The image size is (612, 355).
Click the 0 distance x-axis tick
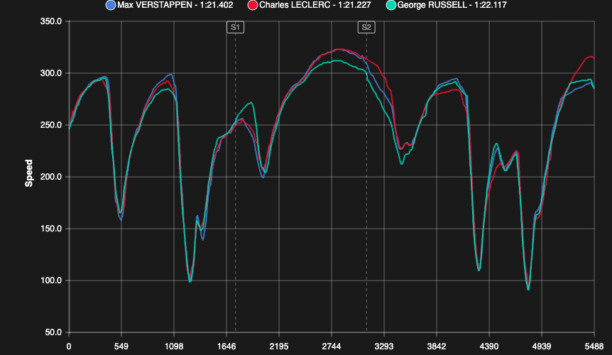click(x=69, y=346)
